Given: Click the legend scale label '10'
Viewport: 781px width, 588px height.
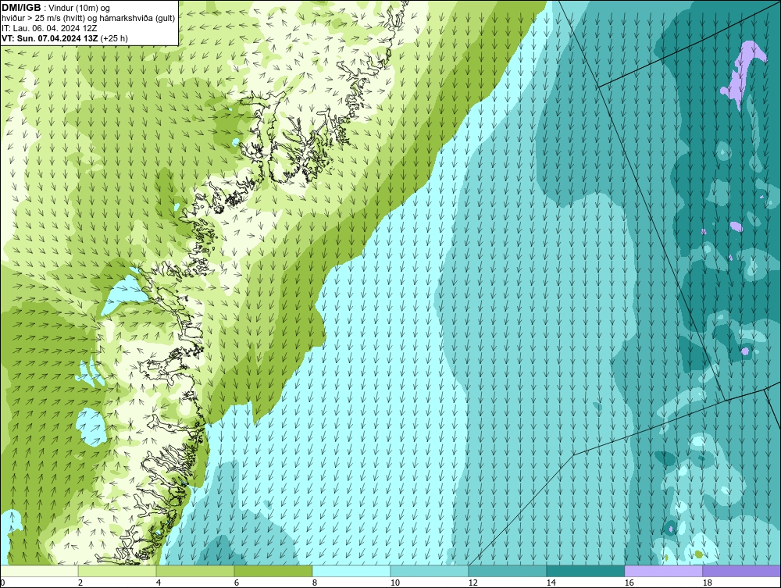Looking at the screenshot, I should (394, 583).
